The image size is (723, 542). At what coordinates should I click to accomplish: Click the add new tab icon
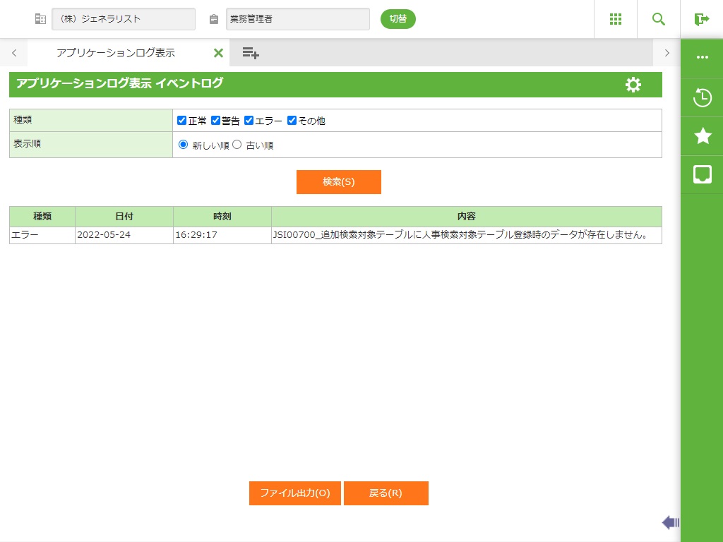click(251, 53)
